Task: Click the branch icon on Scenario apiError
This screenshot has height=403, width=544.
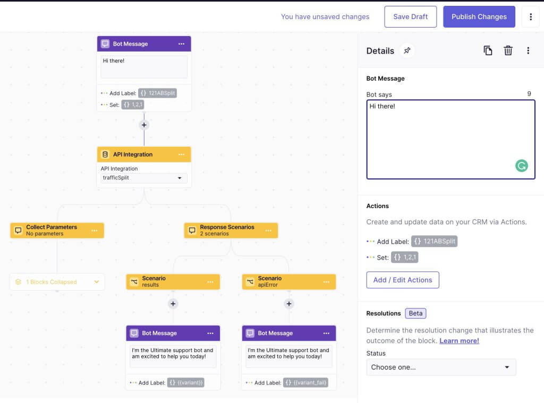Action: (x=250, y=281)
